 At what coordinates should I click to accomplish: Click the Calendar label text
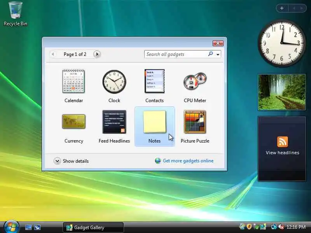73,101
